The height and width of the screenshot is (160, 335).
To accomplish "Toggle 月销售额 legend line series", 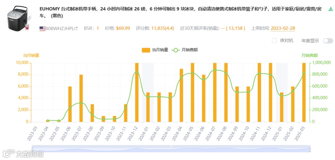I will point(185,50).
